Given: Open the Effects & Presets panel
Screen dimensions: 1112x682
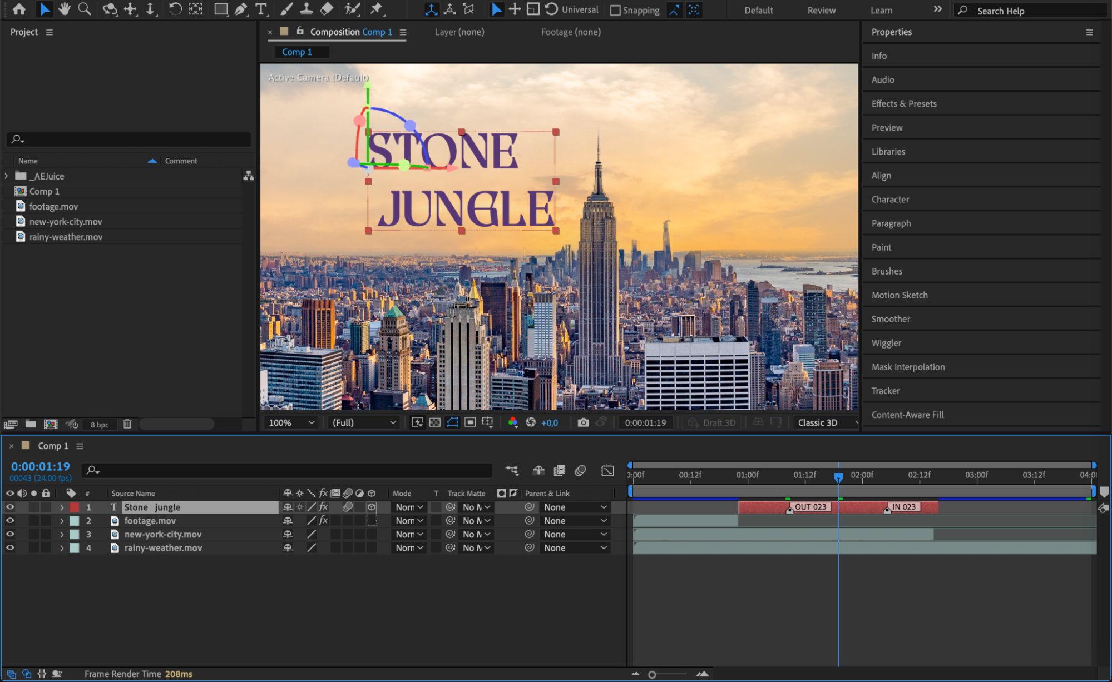Looking at the screenshot, I should coord(904,104).
